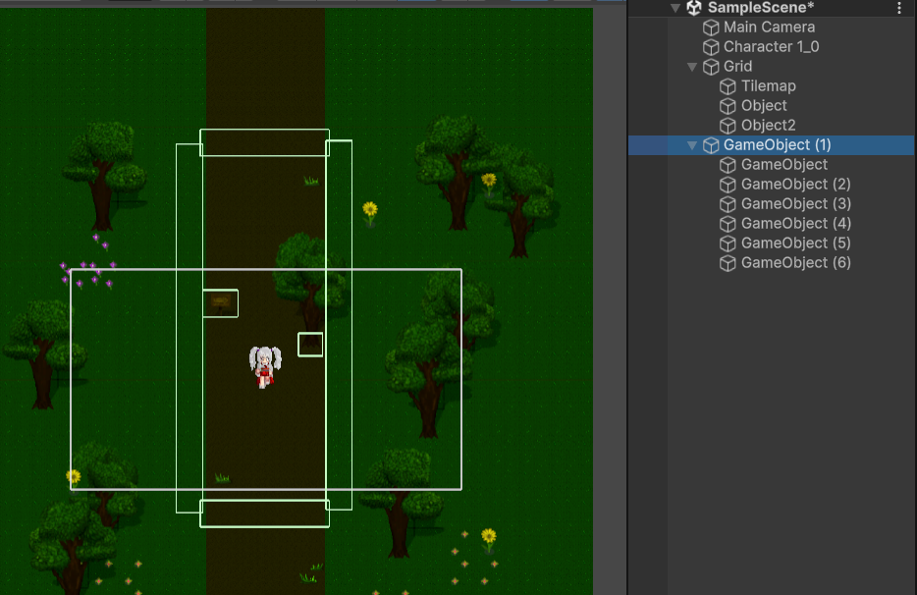Select Character 1_0 in the hierarchy

point(771,47)
